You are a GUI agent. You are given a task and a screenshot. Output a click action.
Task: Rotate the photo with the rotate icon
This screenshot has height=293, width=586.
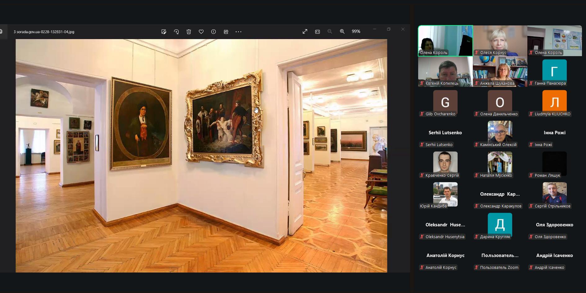[176, 32]
